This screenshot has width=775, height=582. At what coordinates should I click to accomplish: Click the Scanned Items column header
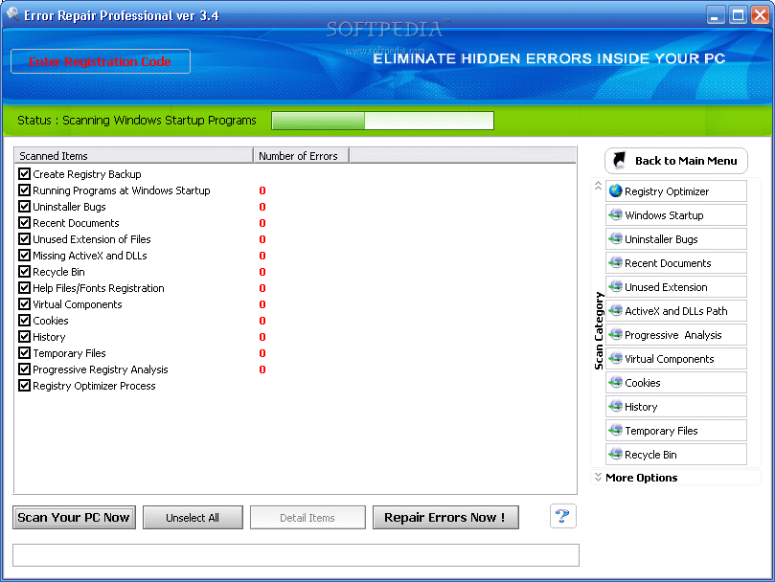133,156
